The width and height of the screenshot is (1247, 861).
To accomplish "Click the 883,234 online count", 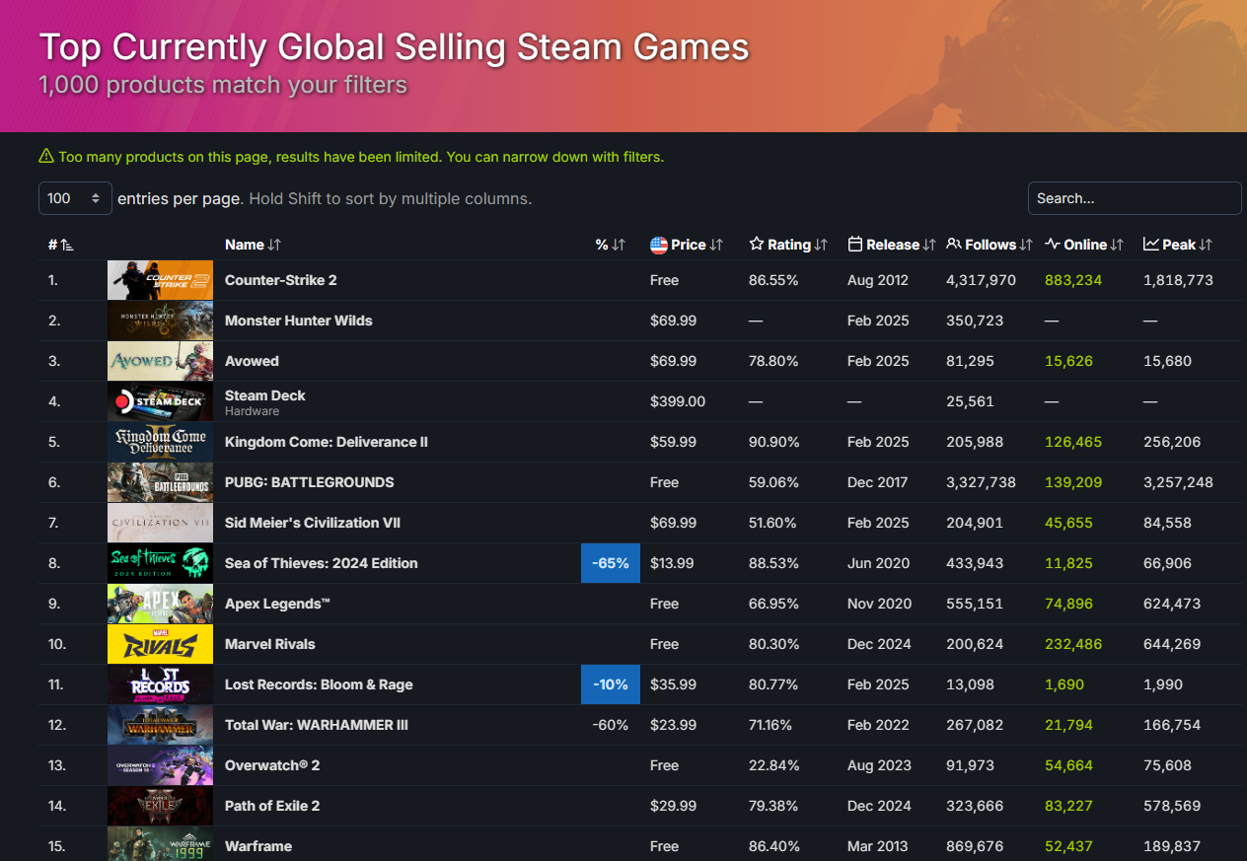I will (1073, 280).
